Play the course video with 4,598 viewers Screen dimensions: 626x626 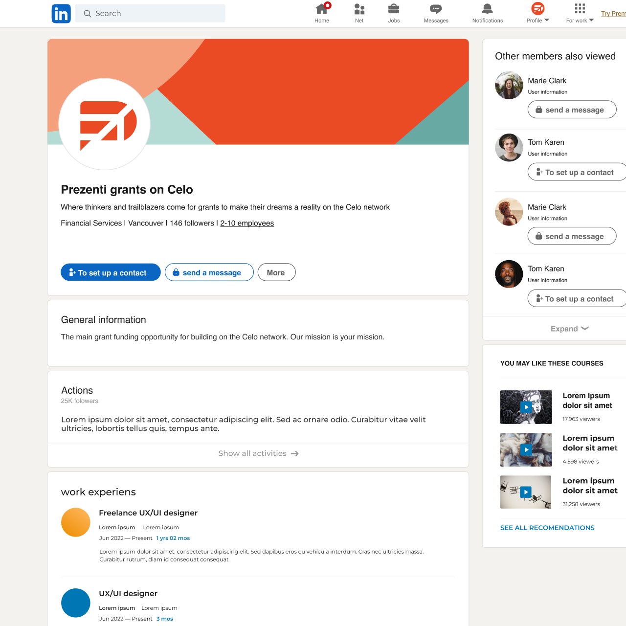(526, 449)
